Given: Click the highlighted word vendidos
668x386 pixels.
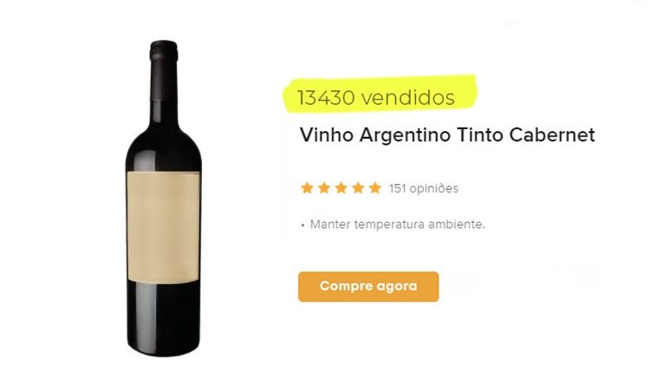Looking at the screenshot, I should click(x=408, y=98).
